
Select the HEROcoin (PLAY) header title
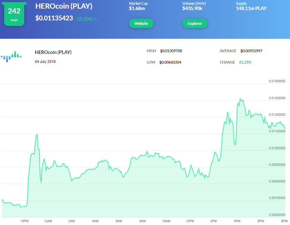pos(64,6)
